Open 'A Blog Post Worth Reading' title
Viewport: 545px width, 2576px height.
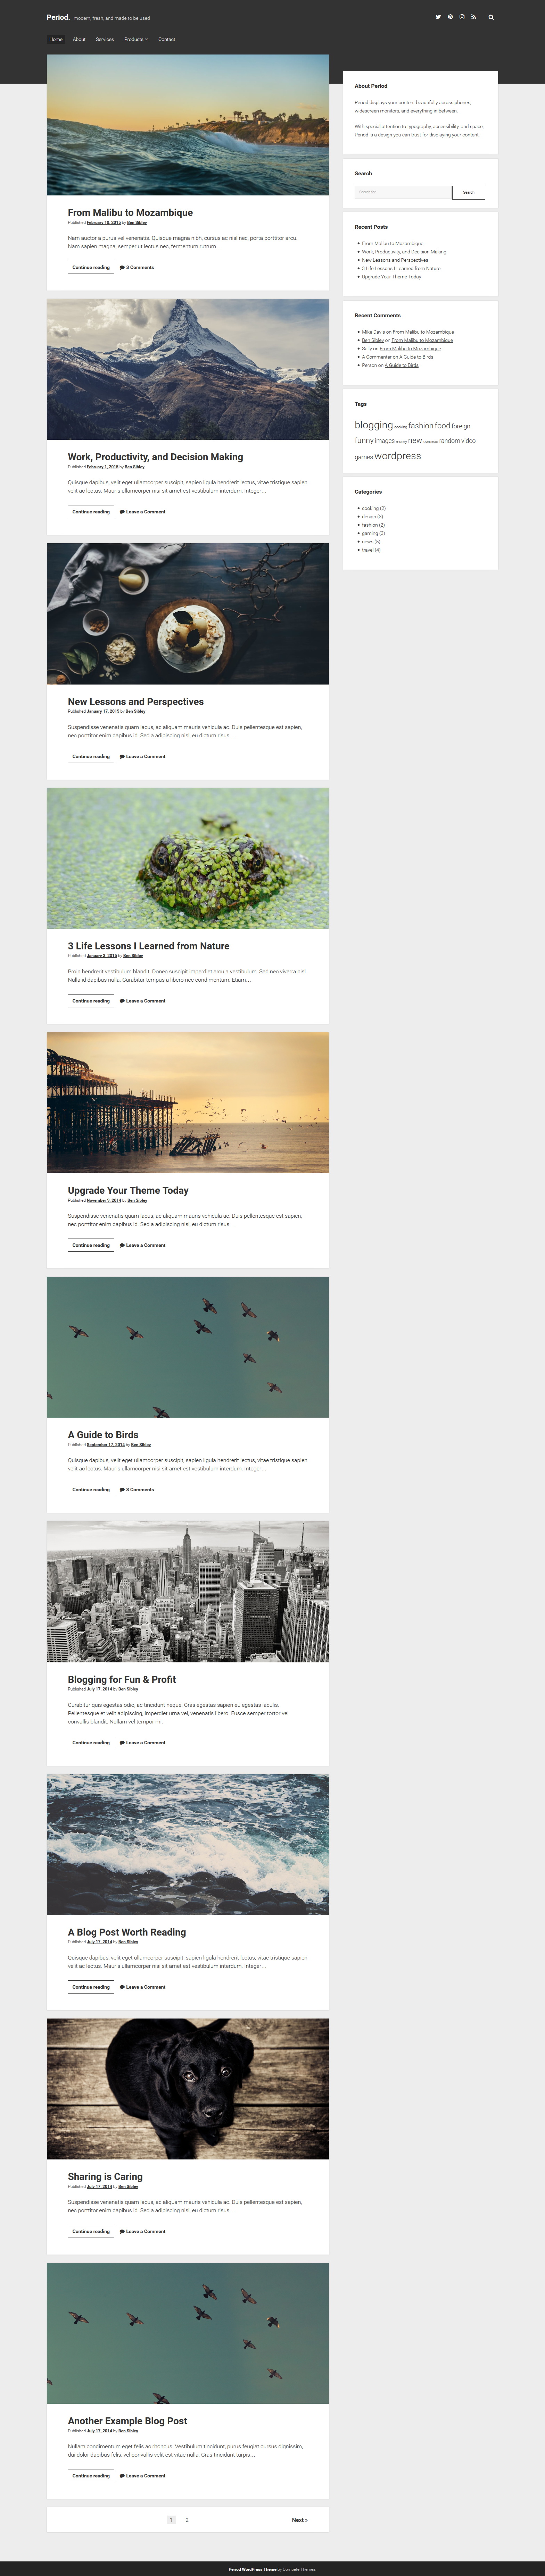(127, 1932)
